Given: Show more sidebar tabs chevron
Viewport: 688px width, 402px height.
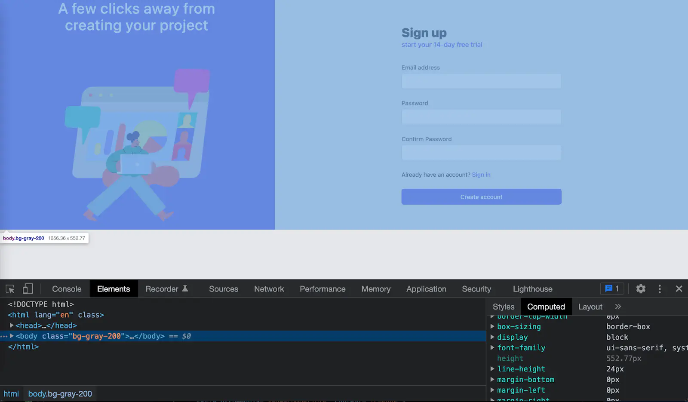Looking at the screenshot, I should (618, 307).
